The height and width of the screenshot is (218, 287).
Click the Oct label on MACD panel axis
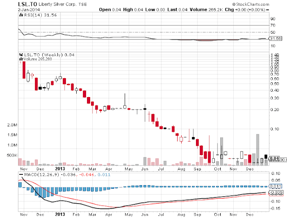pyautogui.click(x=217, y=214)
